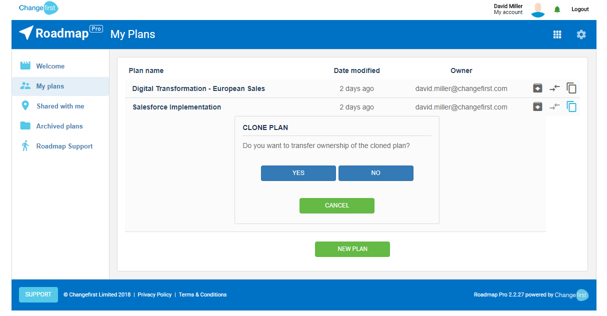Screen dimensions: 607x316
Task: Open Archived plans in sidebar
Action: (59, 126)
